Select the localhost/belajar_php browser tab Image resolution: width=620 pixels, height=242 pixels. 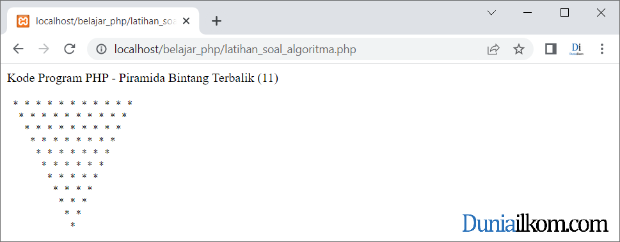(103, 21)
